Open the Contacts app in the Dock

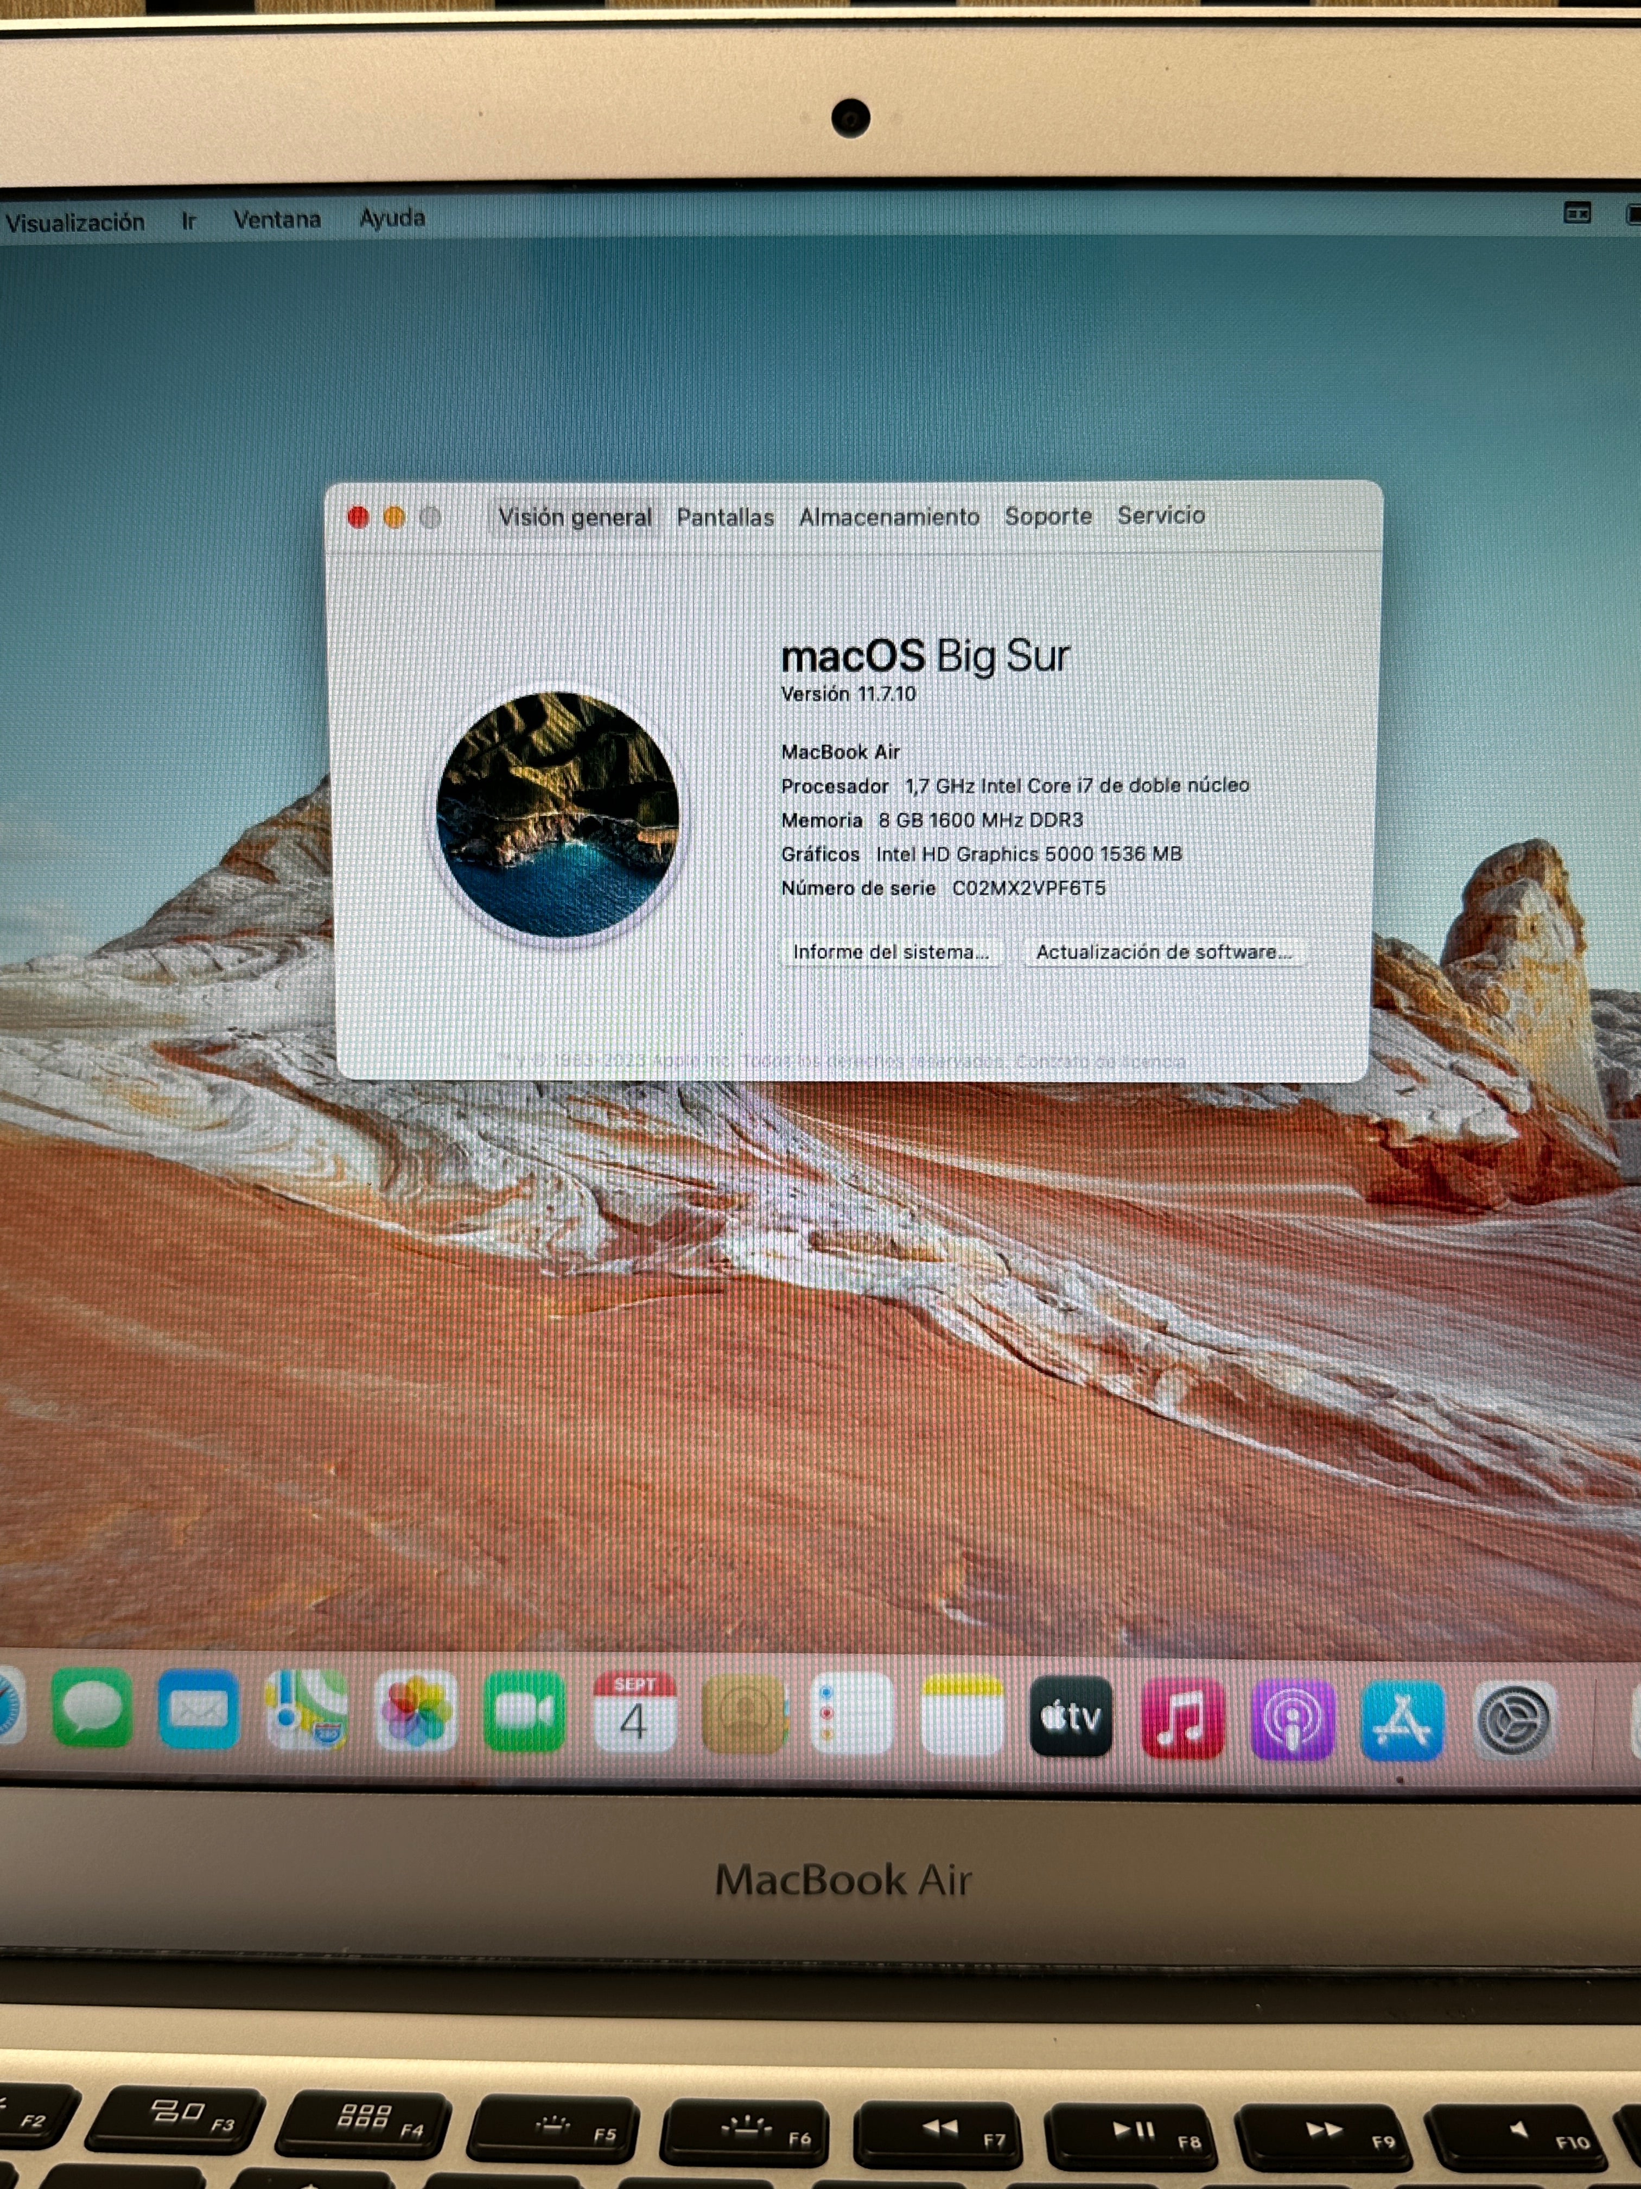(744, 1714)
